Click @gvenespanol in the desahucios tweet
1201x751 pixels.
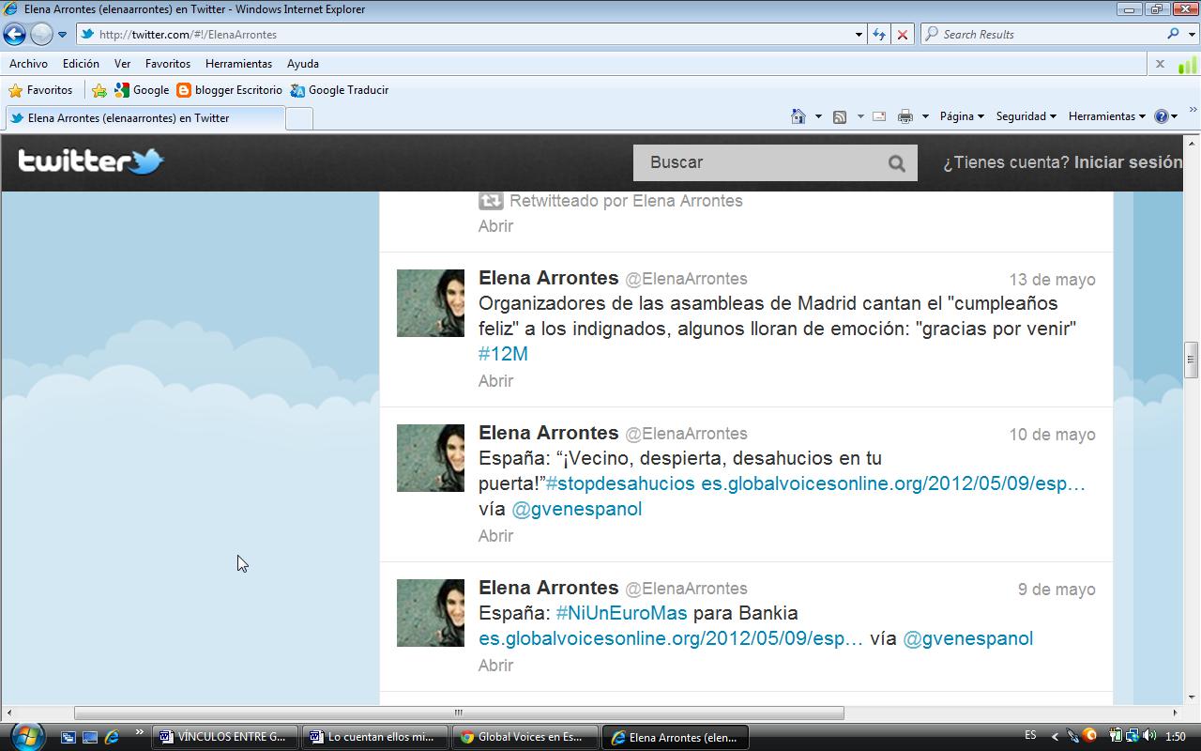pos(576,509)
